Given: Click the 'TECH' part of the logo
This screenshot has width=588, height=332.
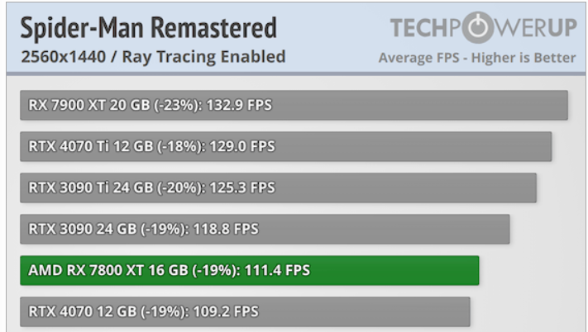Looking at the screenshot, I should pyautogui.click(x=420, y=28).
